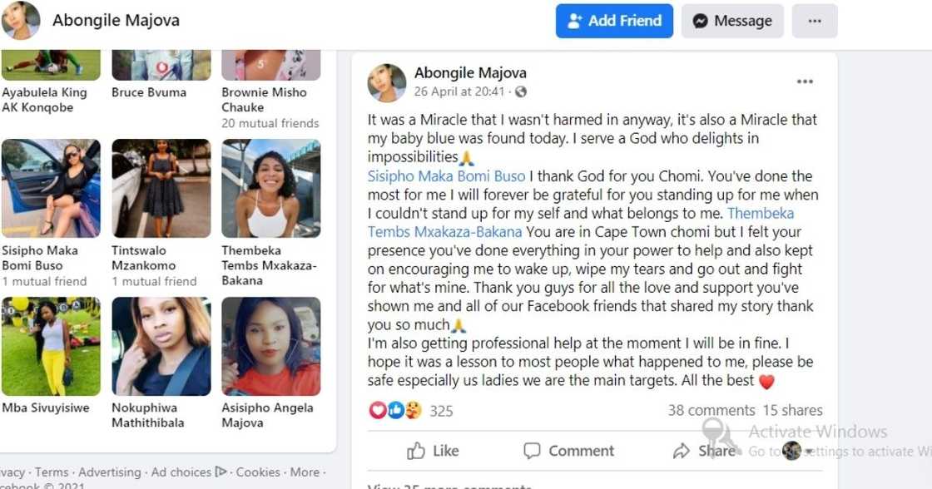
Task: Click the Comment speech bubble icon
Action: (532, 451)
